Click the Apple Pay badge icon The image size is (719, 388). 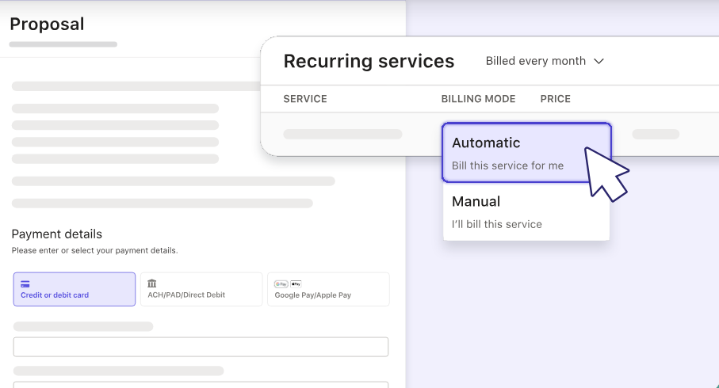click(296, 283)
